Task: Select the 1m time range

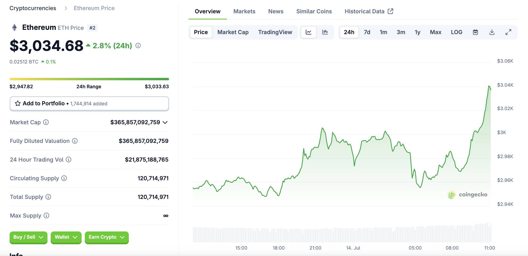Action: point(383,32)
